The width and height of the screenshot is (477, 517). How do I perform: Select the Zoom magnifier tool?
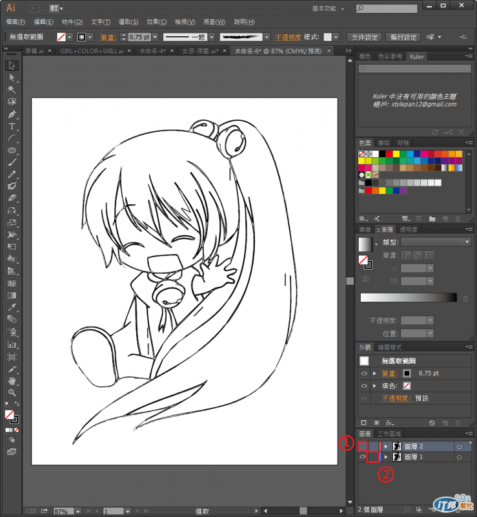click(x=12, y=392)
